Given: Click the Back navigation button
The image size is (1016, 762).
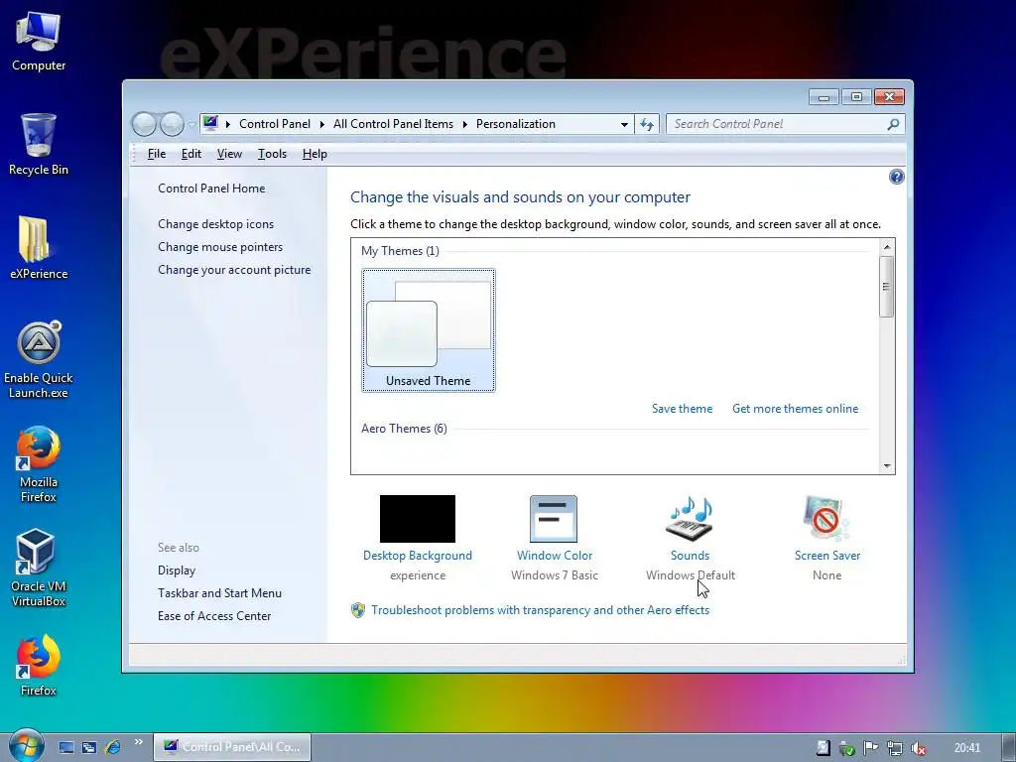Looking at the screenshot, I should click(144, 124).
